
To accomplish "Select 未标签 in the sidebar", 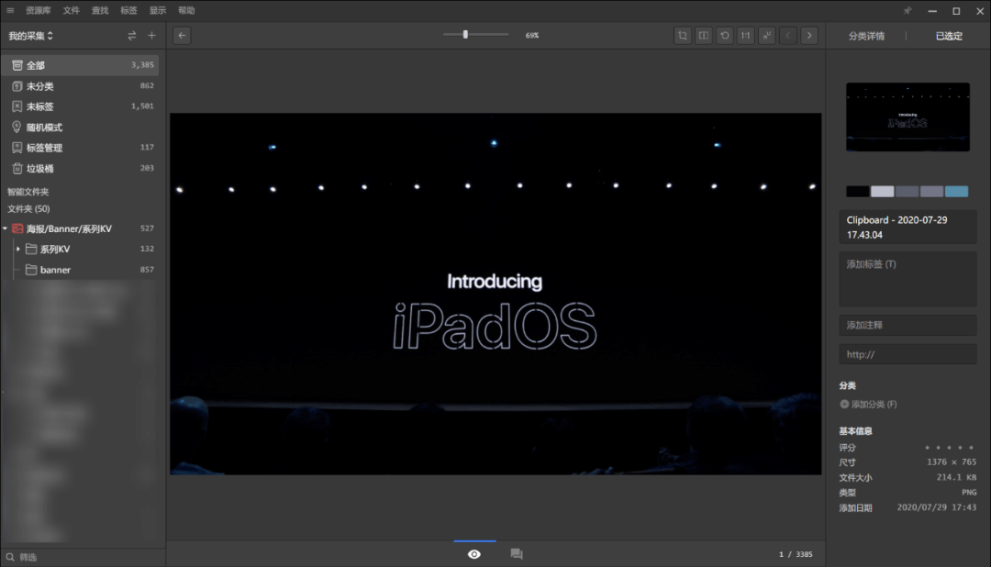I will click(x=80, y=106).
